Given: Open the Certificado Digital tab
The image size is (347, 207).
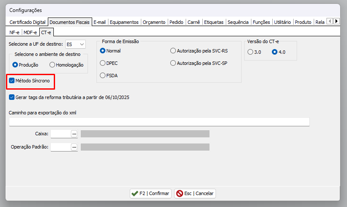Looking at the screenshot, I should [x=27, y=22].
